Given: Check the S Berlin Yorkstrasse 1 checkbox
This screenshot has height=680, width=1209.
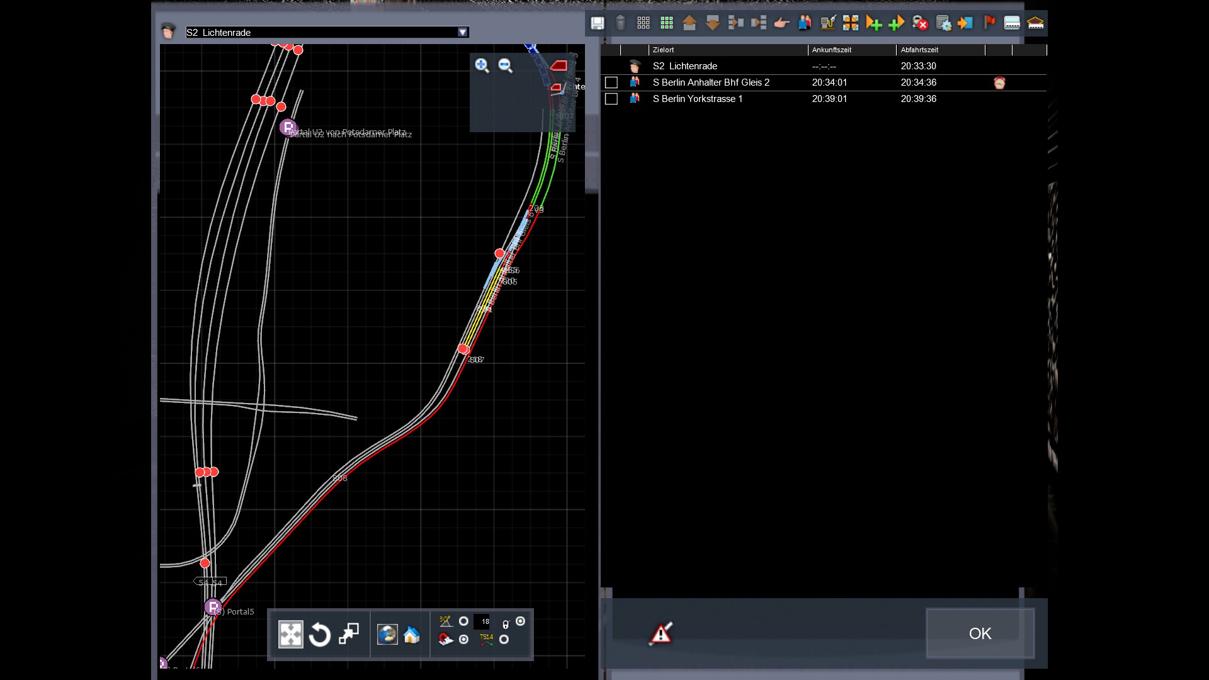Looking at the screenshot, I should pos(611,99).
